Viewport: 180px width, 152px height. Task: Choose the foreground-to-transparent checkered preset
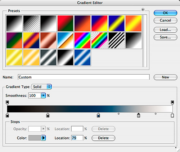click(31, 23)
